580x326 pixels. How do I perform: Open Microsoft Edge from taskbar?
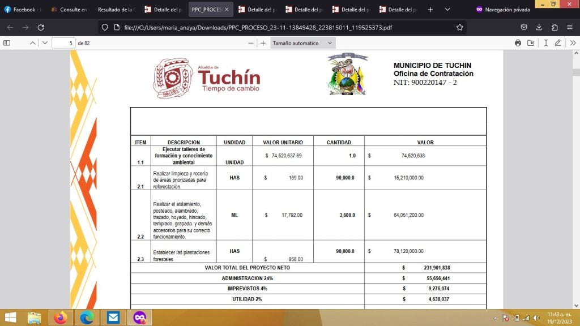point(87,318)
